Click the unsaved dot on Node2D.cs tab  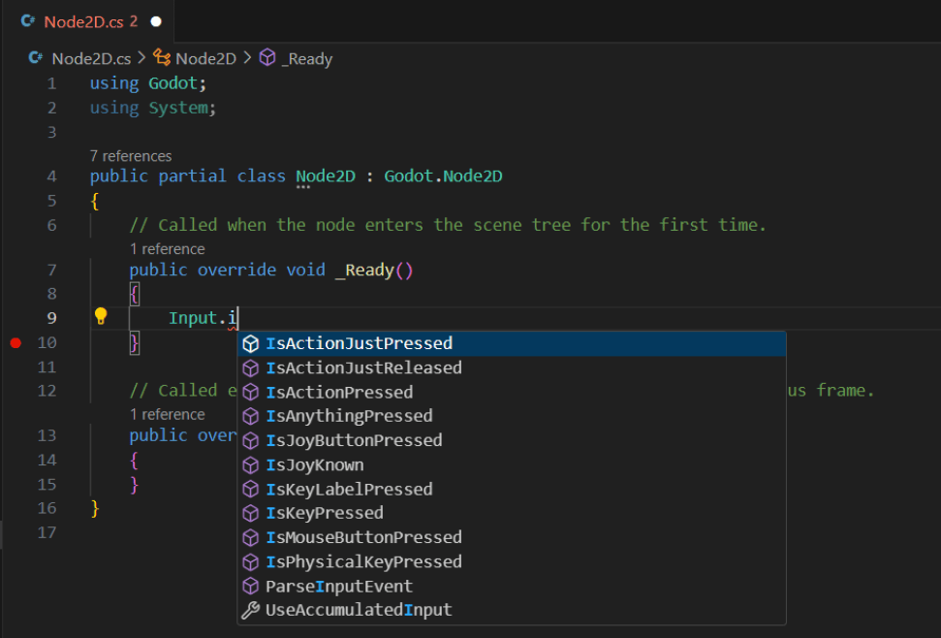click(156, 21)
